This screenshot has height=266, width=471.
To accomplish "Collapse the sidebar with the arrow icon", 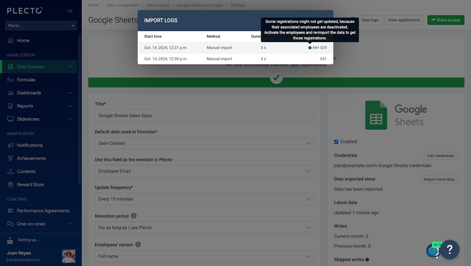I will click(71, 11).
